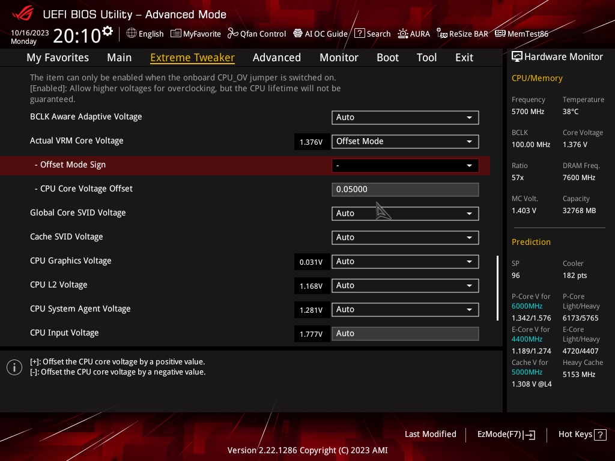
Task: Click EzMode(F7) button
Action: [506, 435]
